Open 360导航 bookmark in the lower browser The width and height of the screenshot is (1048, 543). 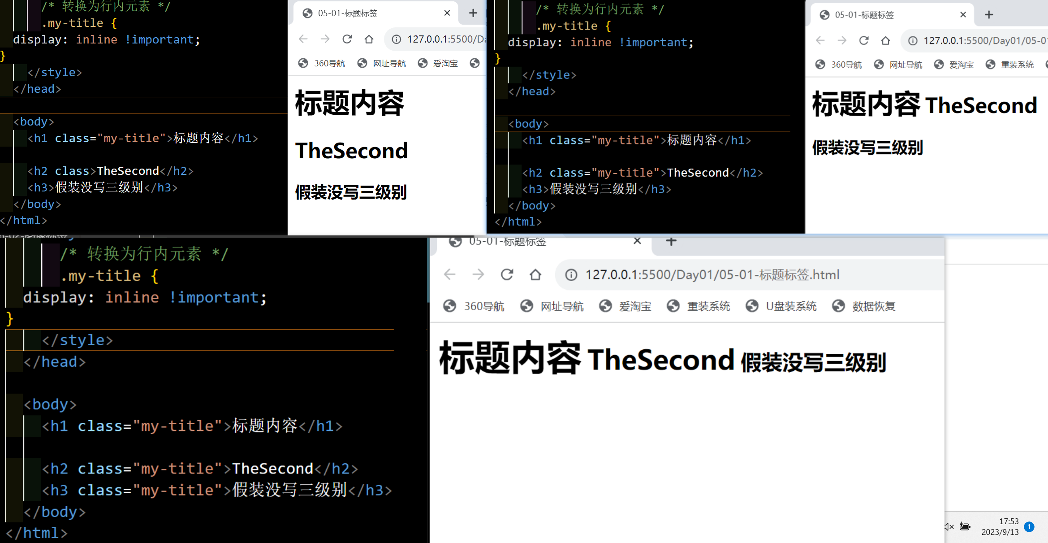point(474,306)
